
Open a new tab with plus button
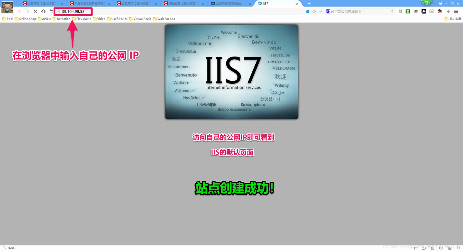tap(309, 3)
